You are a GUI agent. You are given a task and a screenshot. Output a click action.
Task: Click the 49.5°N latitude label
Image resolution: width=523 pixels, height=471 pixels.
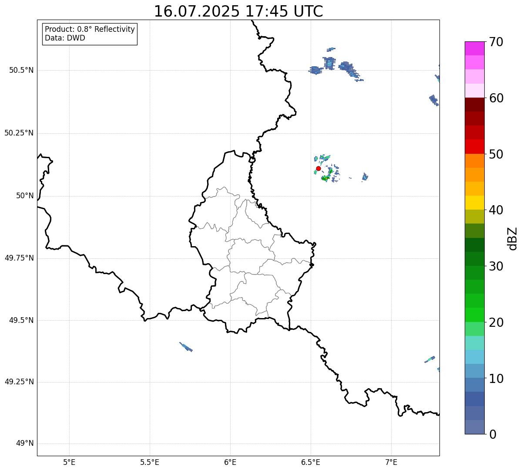pyautogui.click(x=21, y=320)
